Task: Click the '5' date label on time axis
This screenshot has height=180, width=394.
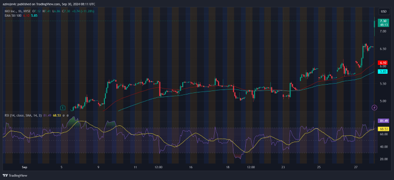Action: point(62,167)
